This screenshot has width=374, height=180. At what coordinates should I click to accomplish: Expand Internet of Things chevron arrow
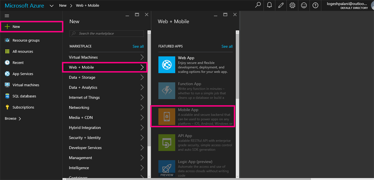[x=142, y=97]
